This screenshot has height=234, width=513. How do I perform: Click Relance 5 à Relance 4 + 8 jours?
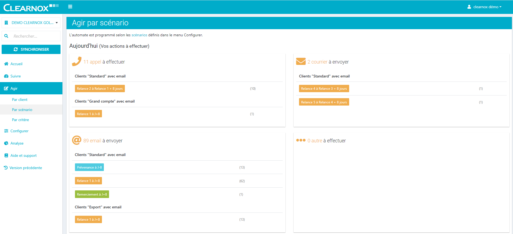pyautogui.click(x=324, y=102)
